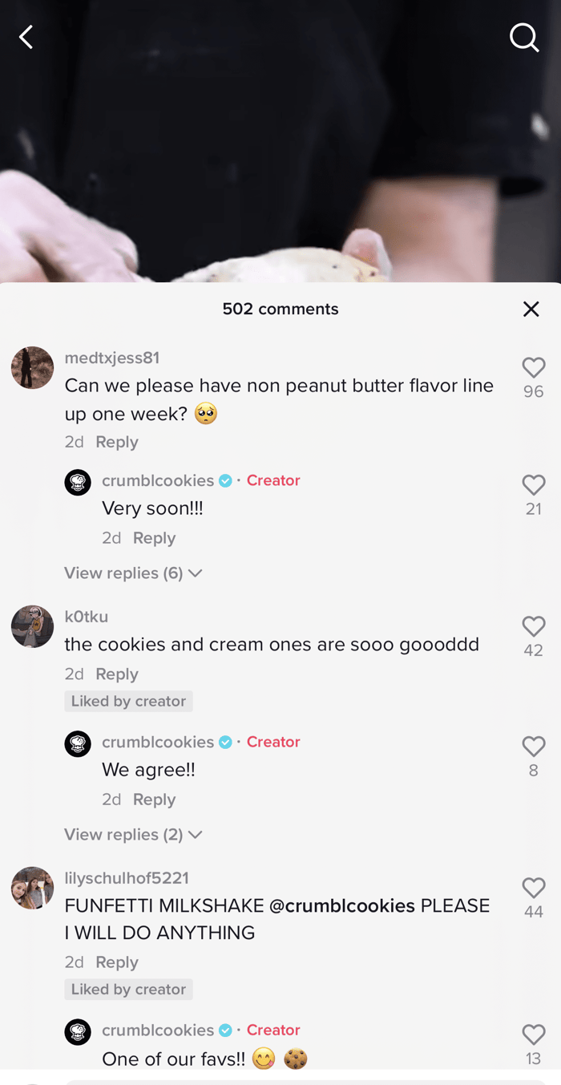Tap the back arrow to exit the video
Screen dimensions: 561x1085
click(x=26, y=37)
